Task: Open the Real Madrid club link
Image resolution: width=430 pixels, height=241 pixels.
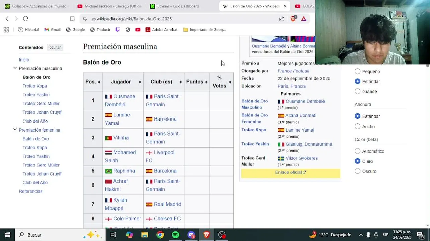Action: (x=167, y=204)
